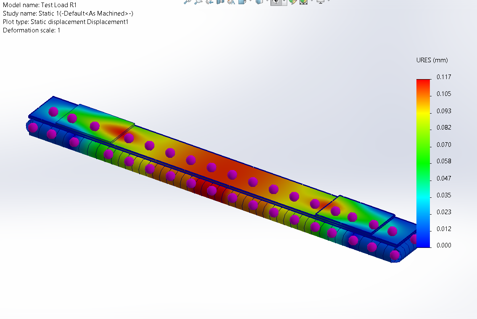477x319 pixels.
Task: Activate the Section View tool
Action: point(220,2)
